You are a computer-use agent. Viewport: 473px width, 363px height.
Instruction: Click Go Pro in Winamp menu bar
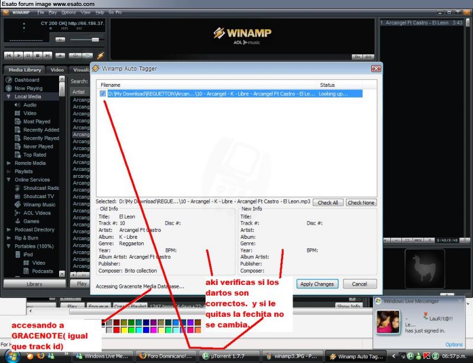tap(115, 12)
